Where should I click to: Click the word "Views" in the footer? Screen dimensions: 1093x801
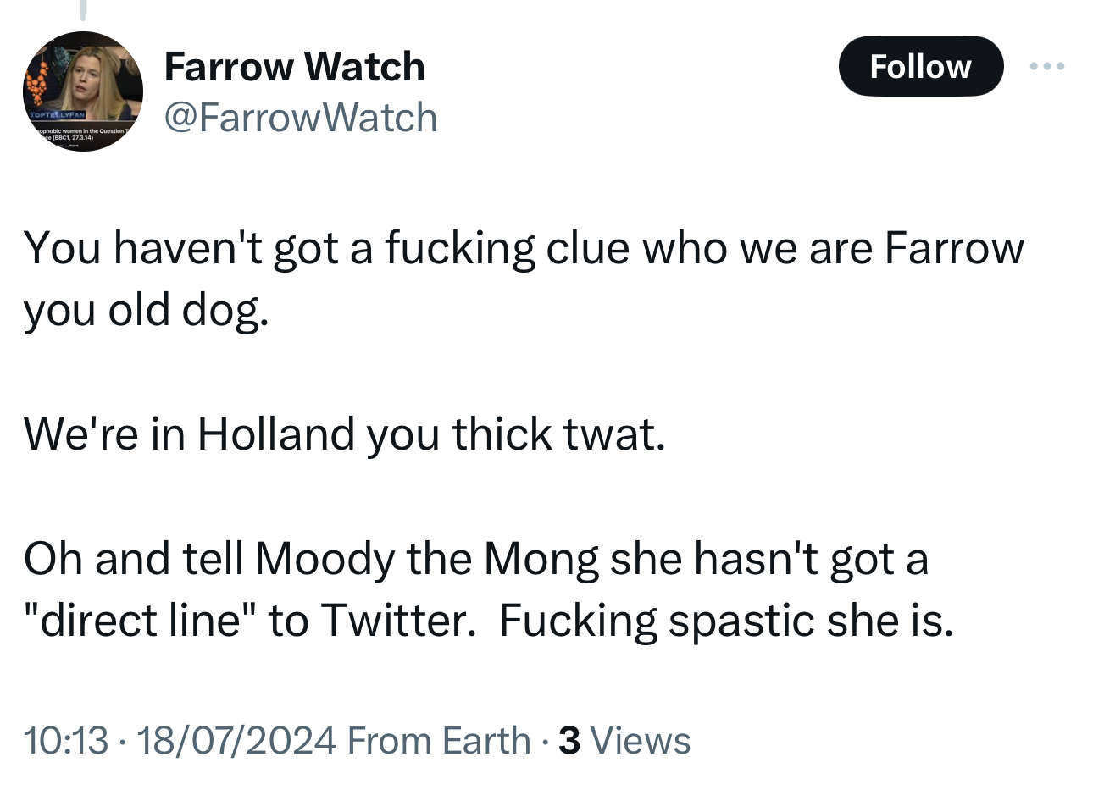pyautogui.click(x=641, y=740)
